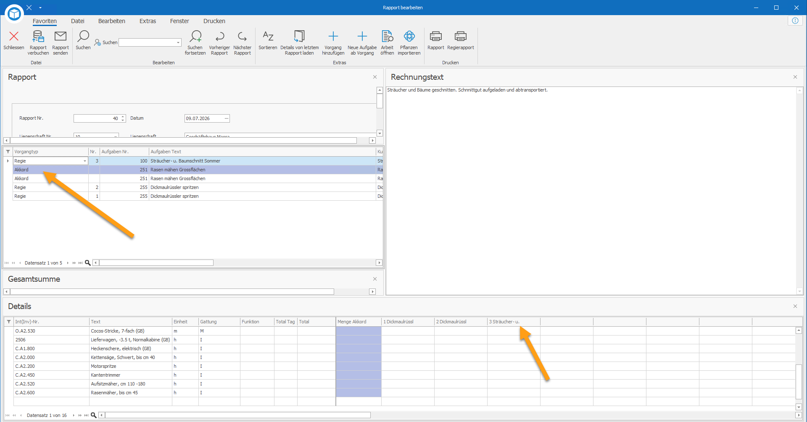Open the Favoriten ribbon tab
Viewport: 807px width, 422px height.
click(x=45, y=21)
